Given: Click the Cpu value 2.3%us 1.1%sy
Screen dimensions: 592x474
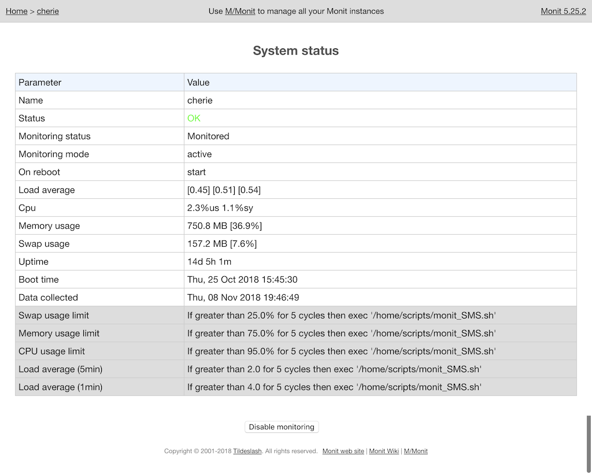Looking at the screenshot, I should tap(220, 208).
